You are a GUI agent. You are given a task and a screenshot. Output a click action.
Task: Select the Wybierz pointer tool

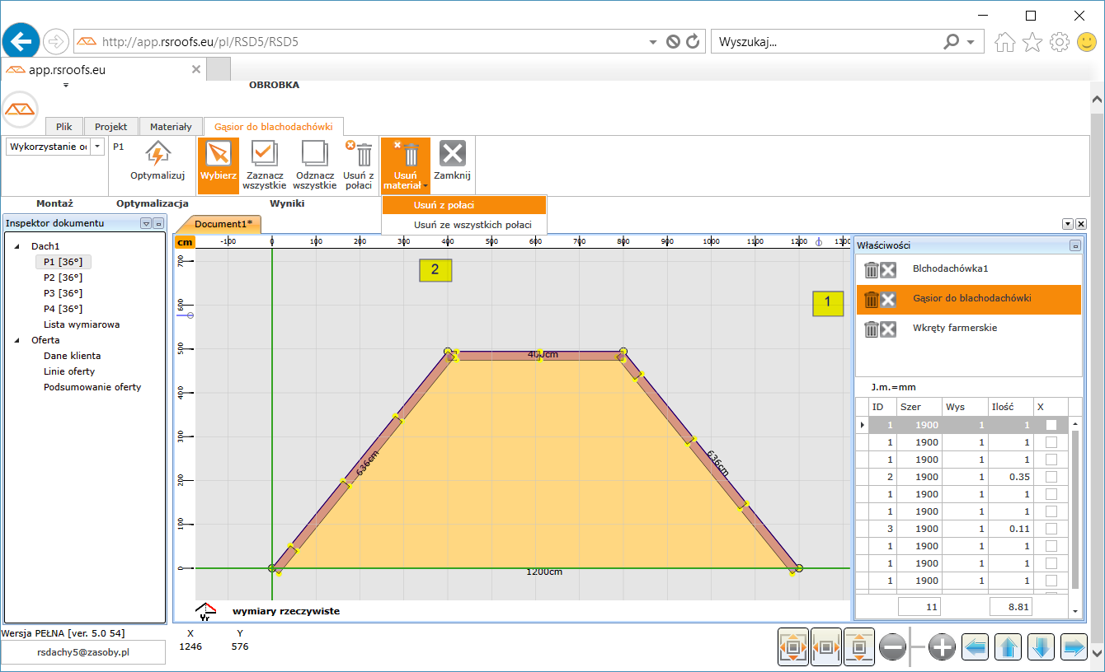[x=219, y=154]
